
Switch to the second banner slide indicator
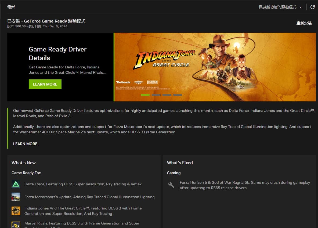pos(156,95)
